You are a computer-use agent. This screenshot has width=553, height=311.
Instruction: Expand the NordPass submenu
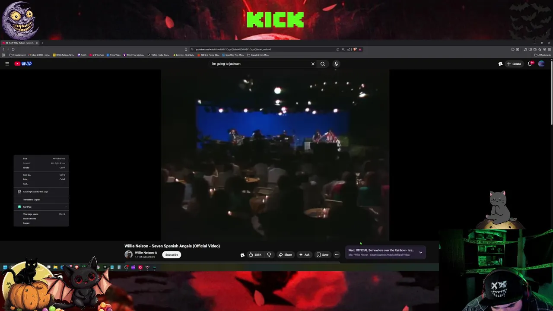pyautogui.click(x=41, y=207)
